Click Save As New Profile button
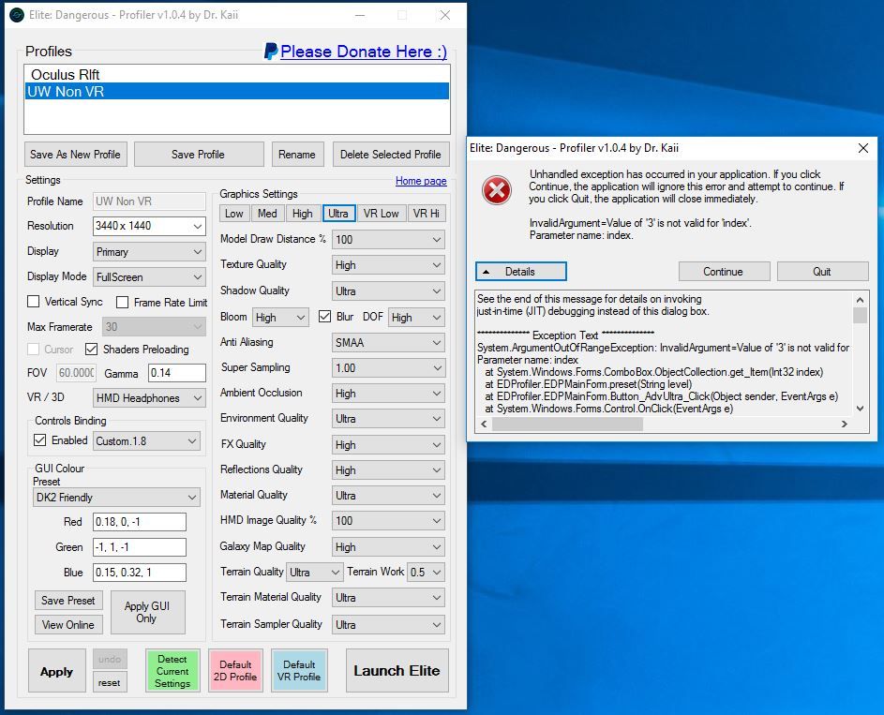Screen dimensions: 884x715 pyautogui.click(x=76, y=155)
